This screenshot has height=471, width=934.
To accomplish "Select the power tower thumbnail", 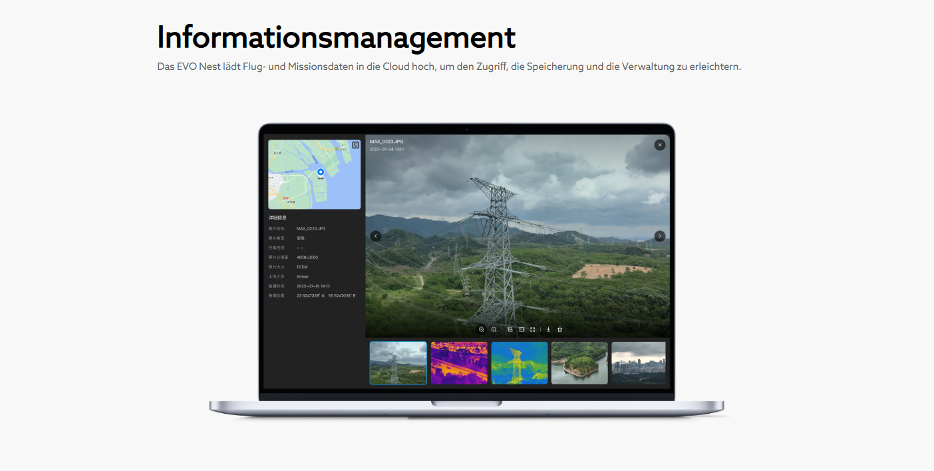I will pos(398,363).
